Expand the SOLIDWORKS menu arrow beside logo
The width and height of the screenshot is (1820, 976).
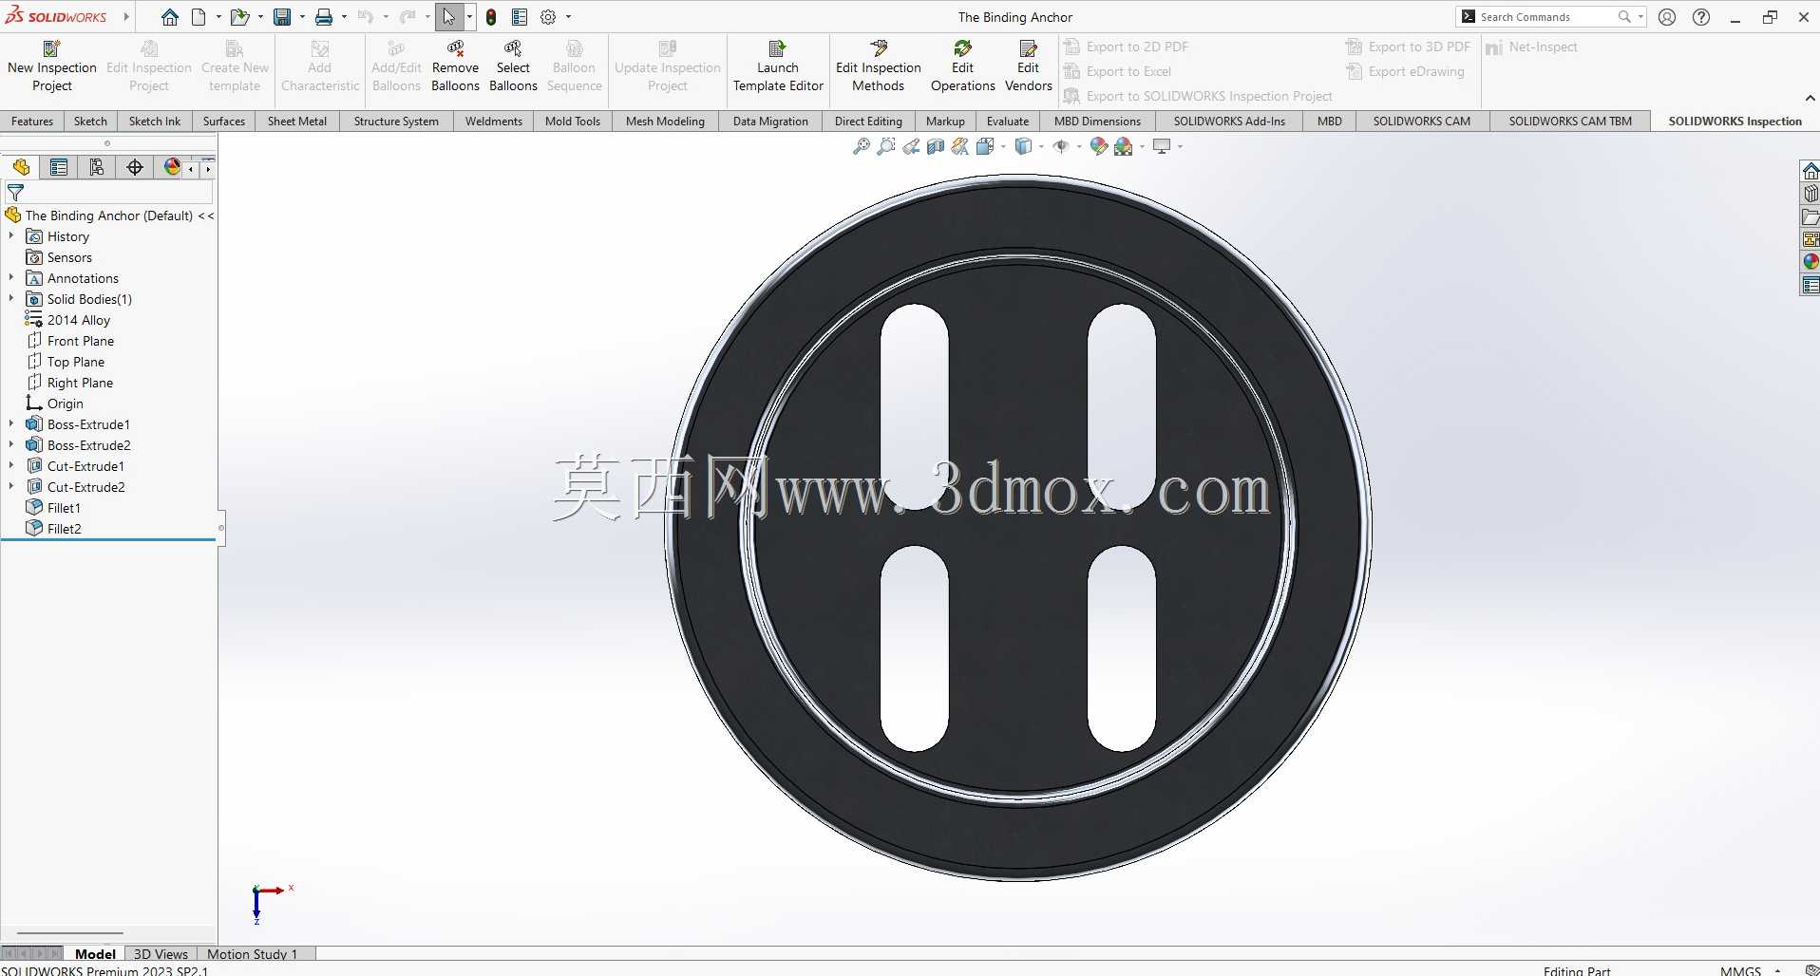pos(125,17)
